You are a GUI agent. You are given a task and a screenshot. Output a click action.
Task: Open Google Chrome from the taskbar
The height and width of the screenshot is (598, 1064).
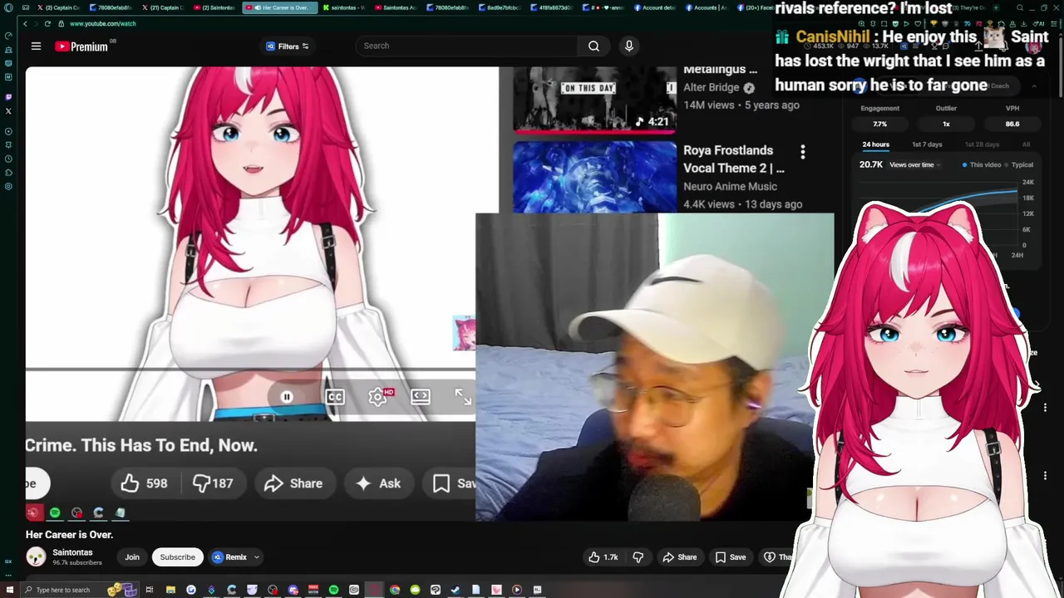pos(395,590)
